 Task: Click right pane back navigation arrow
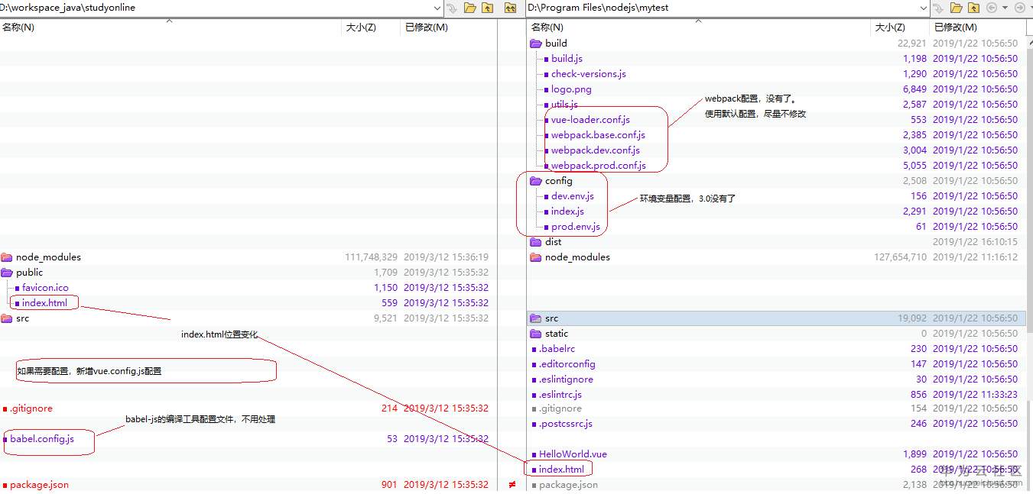pyautogui.click(x=992, y=8)
